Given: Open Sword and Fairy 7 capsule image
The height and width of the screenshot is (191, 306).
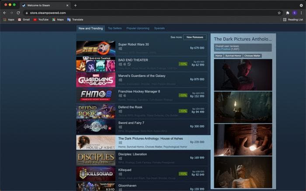Looking at the screenshot, I should (x=96, y=126).
